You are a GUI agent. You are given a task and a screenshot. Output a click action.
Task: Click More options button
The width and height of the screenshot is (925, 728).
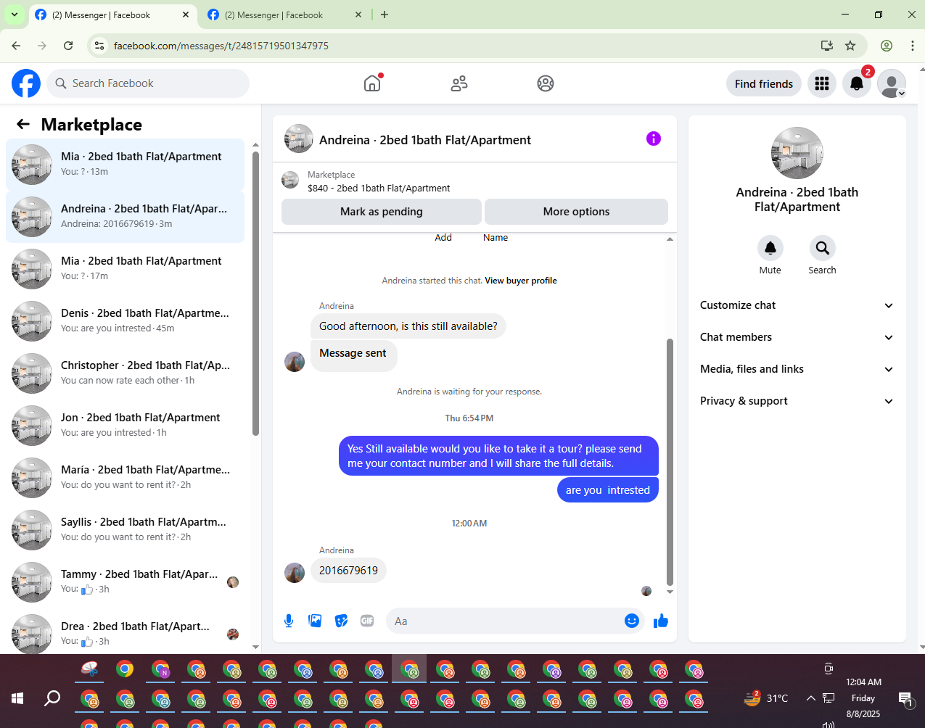pyautogui.click(x=576, y=212)
